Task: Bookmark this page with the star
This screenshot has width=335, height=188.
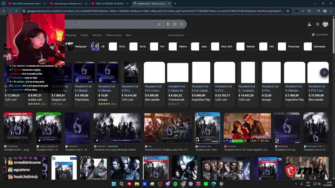Action: tap(288, 11)
